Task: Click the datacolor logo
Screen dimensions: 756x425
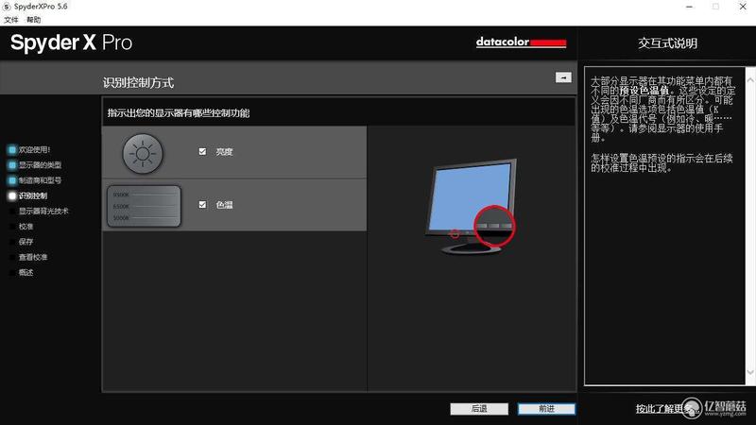Action: (x=521, y=42)
